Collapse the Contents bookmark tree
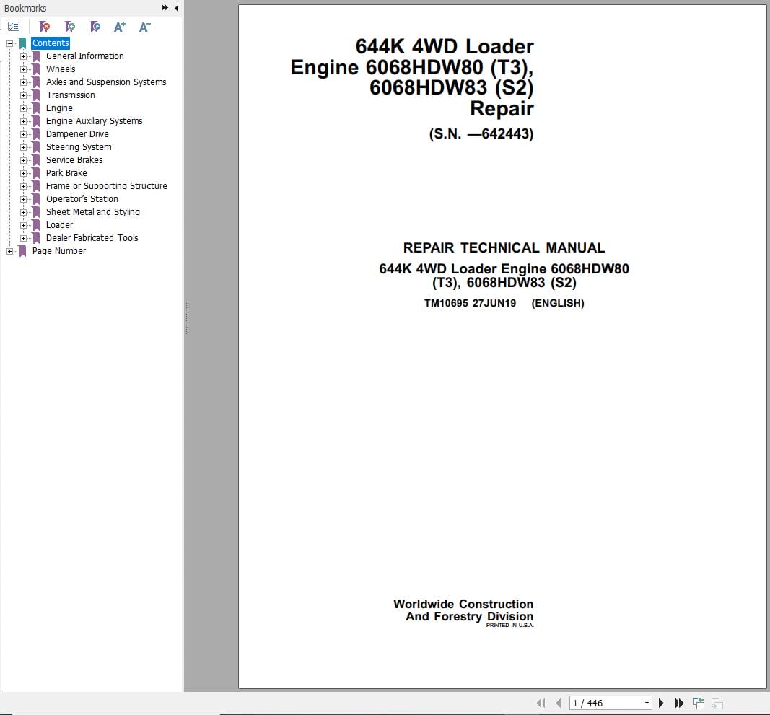 click(x=9, y=43)
